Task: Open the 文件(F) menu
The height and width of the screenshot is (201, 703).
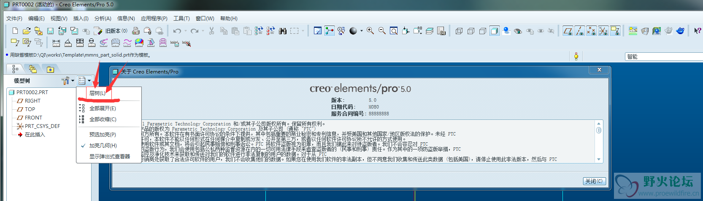Action: [14, 19]
